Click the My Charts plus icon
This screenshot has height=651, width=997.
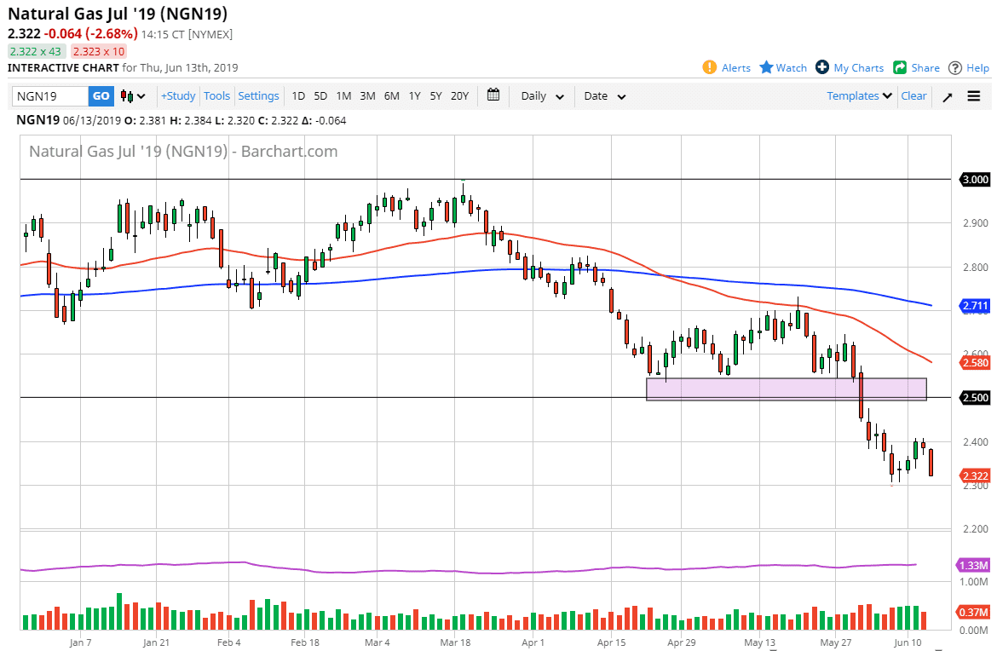pyautogui.click(x=822, y=67)
